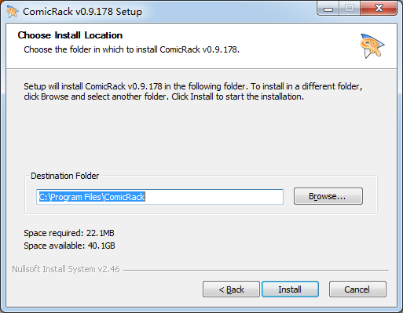Start installation with the Install button
This screenshot has height=313, width=403.
click(x=290, y=289)
